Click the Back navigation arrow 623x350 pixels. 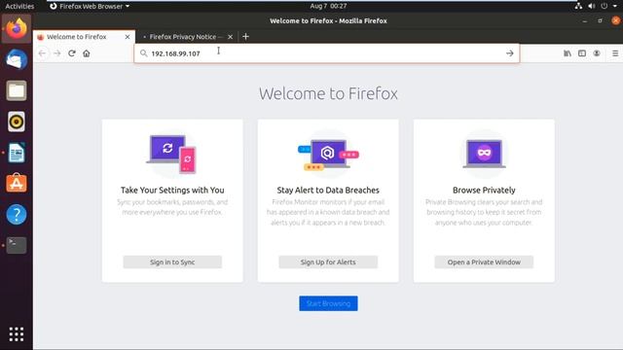(x=42, y=53)
